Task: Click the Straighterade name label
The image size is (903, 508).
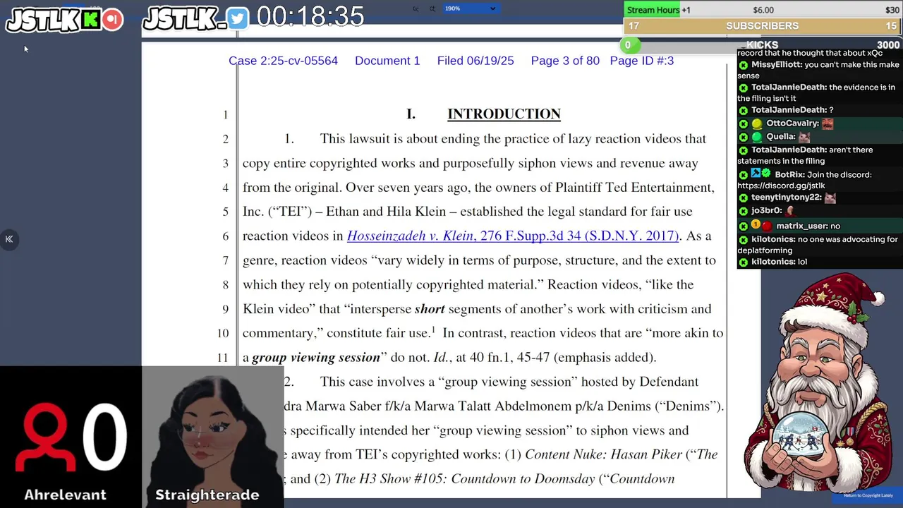Action: point(207,495)
